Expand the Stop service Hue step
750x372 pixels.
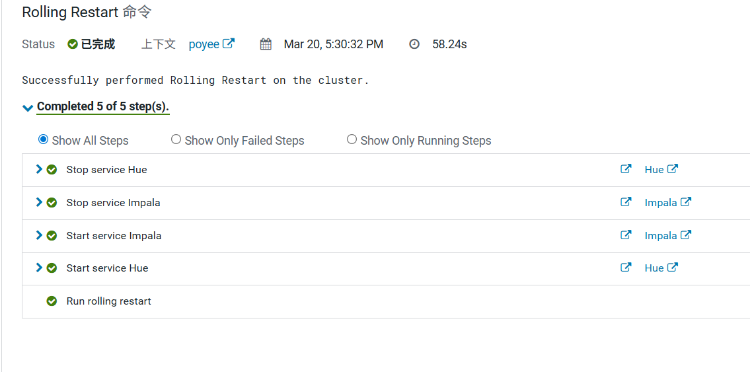39,169
